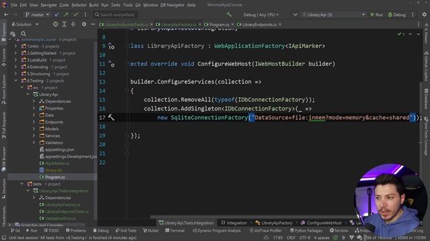The width and height of the screenshot is (430, 241).
Task: Click the LibraryApiFactory breadcrumb
Action: pyautogui.click(x=273, y=223)
